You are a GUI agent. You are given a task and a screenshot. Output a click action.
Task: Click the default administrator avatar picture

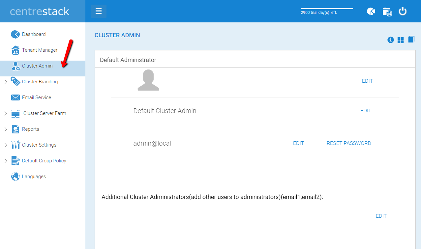pyautogui.click(x=148, y=80)
